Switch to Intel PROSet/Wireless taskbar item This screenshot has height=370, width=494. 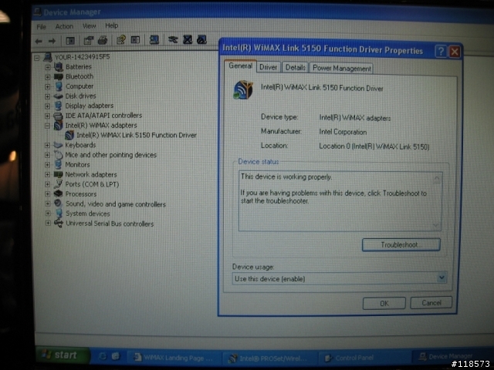269,358
